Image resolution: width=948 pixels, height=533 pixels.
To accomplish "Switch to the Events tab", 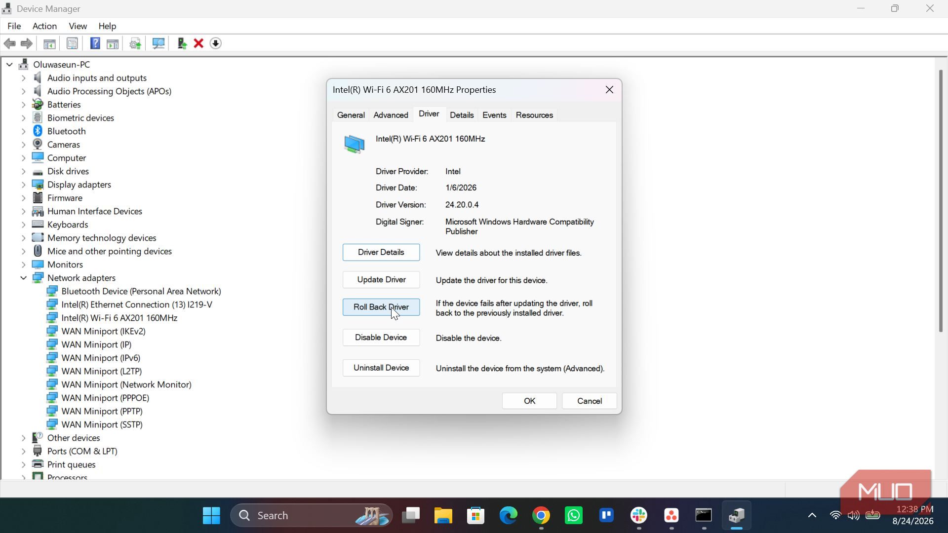I will click(x=494, y=115).
